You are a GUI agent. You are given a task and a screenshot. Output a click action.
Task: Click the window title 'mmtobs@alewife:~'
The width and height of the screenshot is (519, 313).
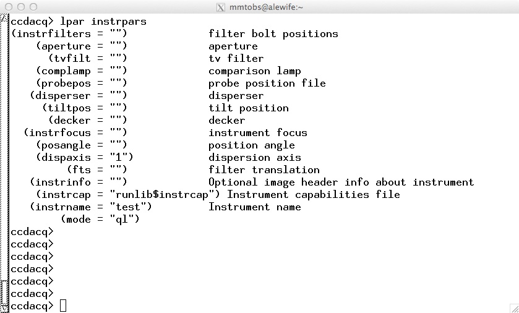[x=266, y=7]
